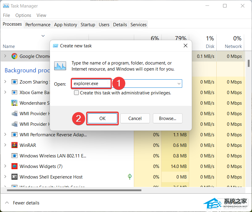Select the WMI Performance Reverse Adap... row
This screenshot has width=252, height=212.
122,134
